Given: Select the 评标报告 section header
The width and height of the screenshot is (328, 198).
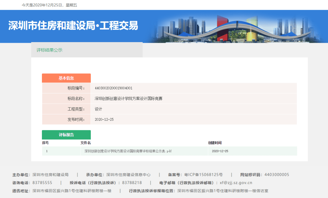Looking at the screenshot, I should [66, 135].
